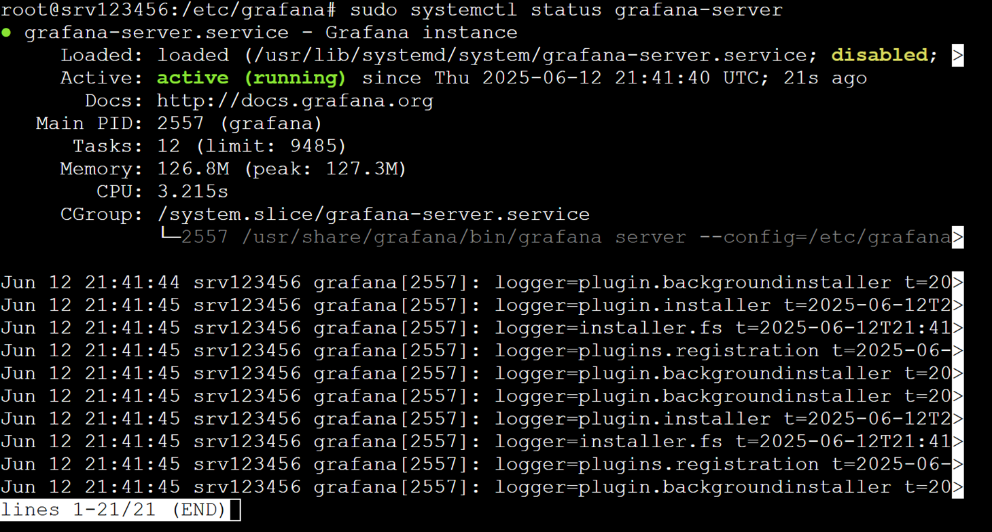Expand the truncated Loaded line via its chevron
The height and width of the screenshot is (532, 992).
[959, 55]
